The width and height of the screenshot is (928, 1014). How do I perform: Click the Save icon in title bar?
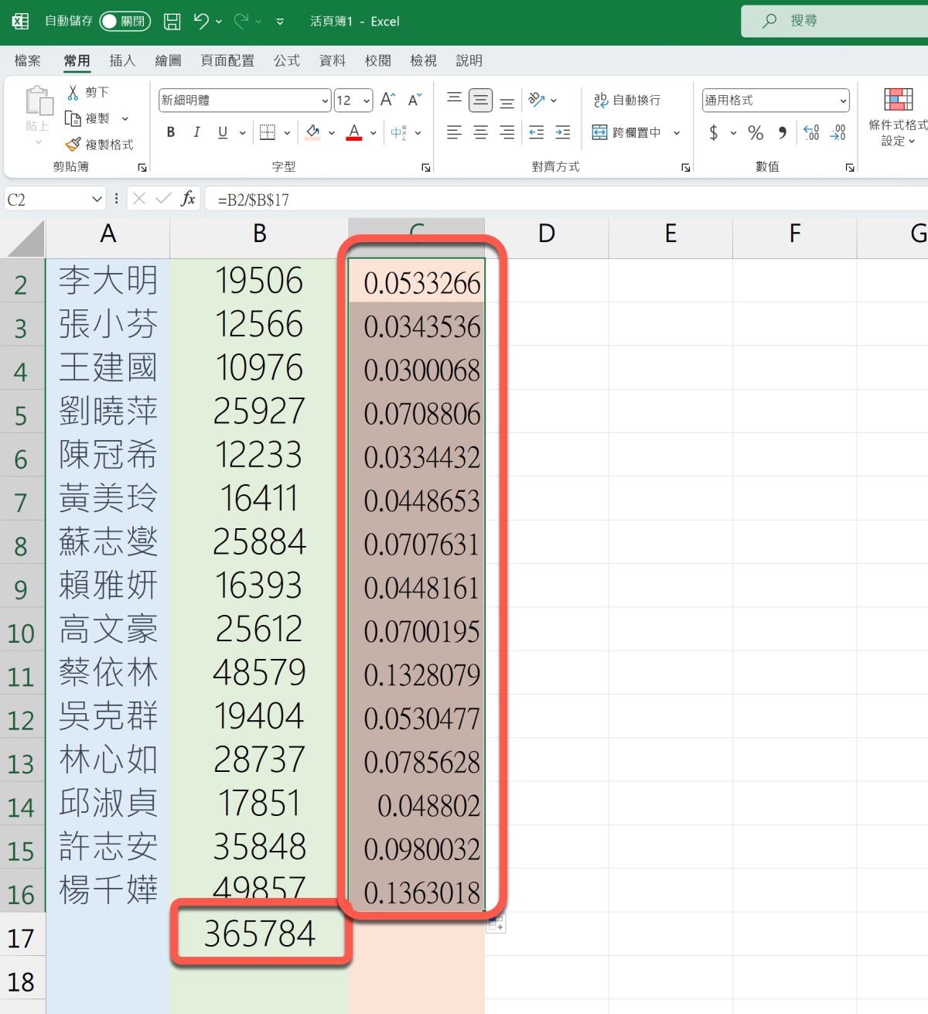[x=172, y=22]
